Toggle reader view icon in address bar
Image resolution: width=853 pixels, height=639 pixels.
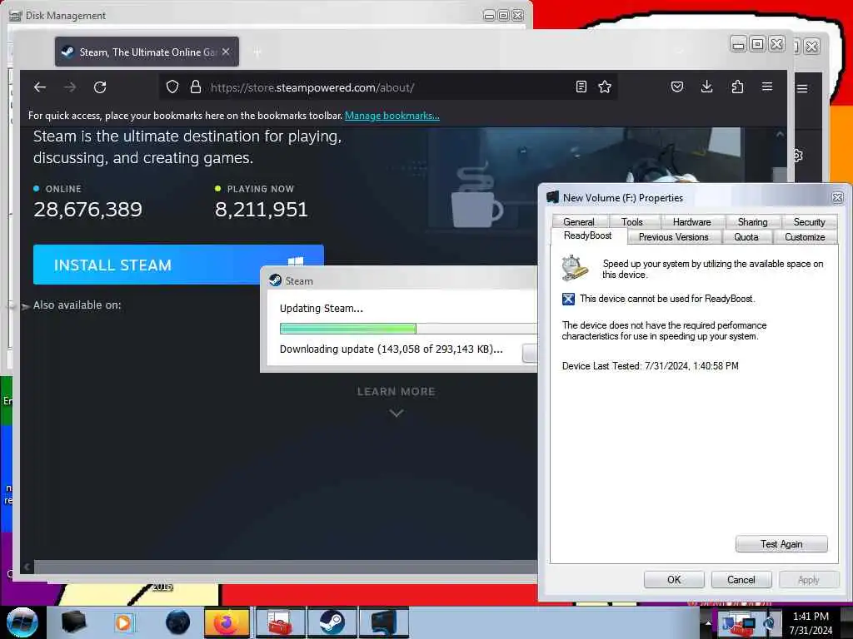[x=581, y=87]
